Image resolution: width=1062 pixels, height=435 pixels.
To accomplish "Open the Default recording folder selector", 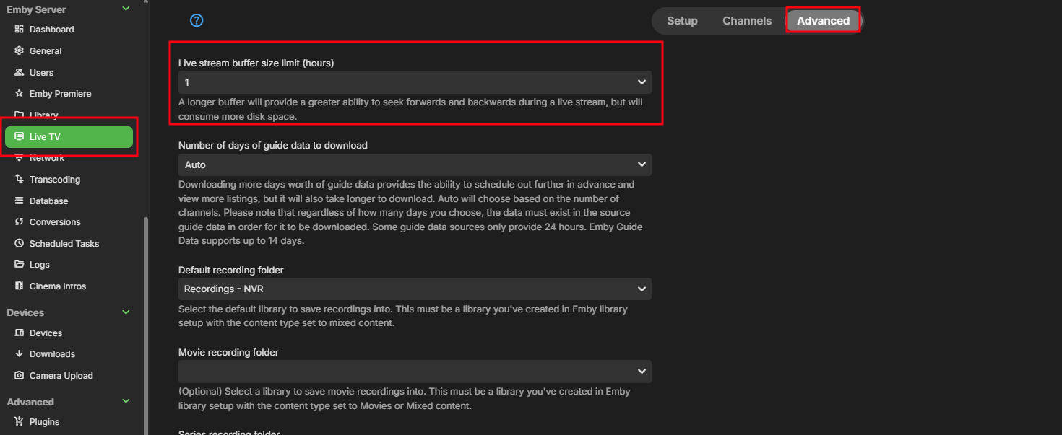I will [x=414, y=289].
